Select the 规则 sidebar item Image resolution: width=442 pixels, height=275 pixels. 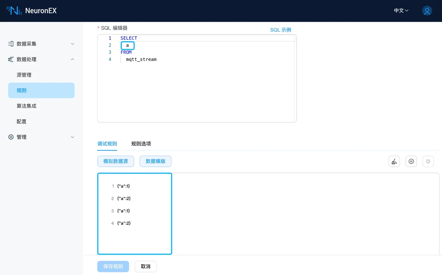coord(41,90)
